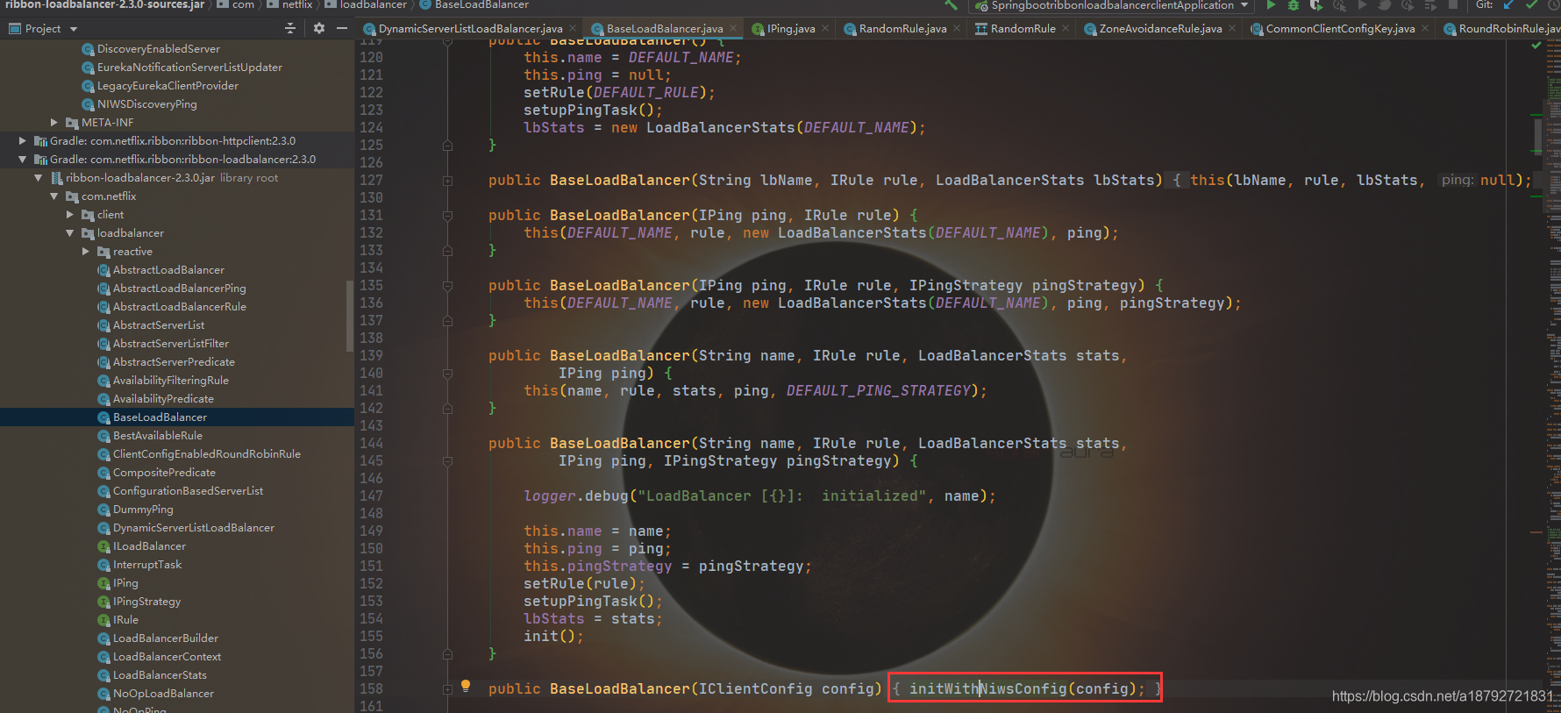Open the run configuration dropdown
The image size is (1561, 713).
tap(1244, 5)
